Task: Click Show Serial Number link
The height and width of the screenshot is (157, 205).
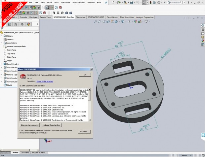Action: pos(45,81)
